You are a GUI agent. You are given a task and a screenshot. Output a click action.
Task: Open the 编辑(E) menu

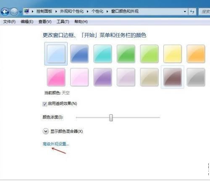(27, 22)
